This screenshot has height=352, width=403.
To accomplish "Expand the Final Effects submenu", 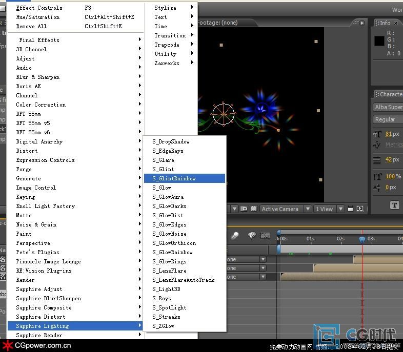I will tap(75, 40).
